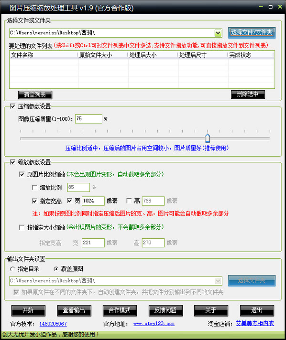The width and height of the screenshot is (286, 340).
Task: Click the image compression quality input field
Action: tap(88, 119)
